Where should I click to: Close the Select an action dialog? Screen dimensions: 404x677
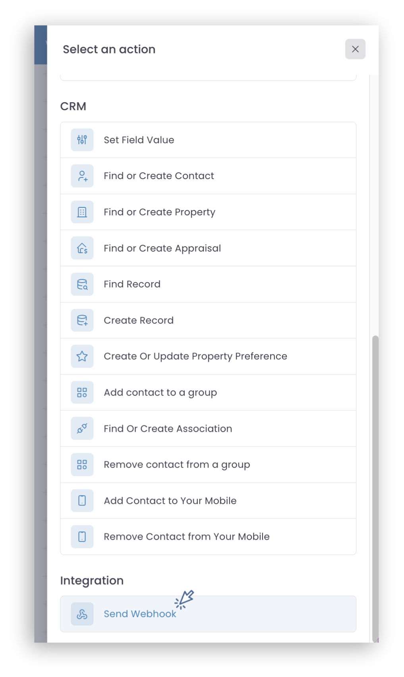tap(355, 49)
